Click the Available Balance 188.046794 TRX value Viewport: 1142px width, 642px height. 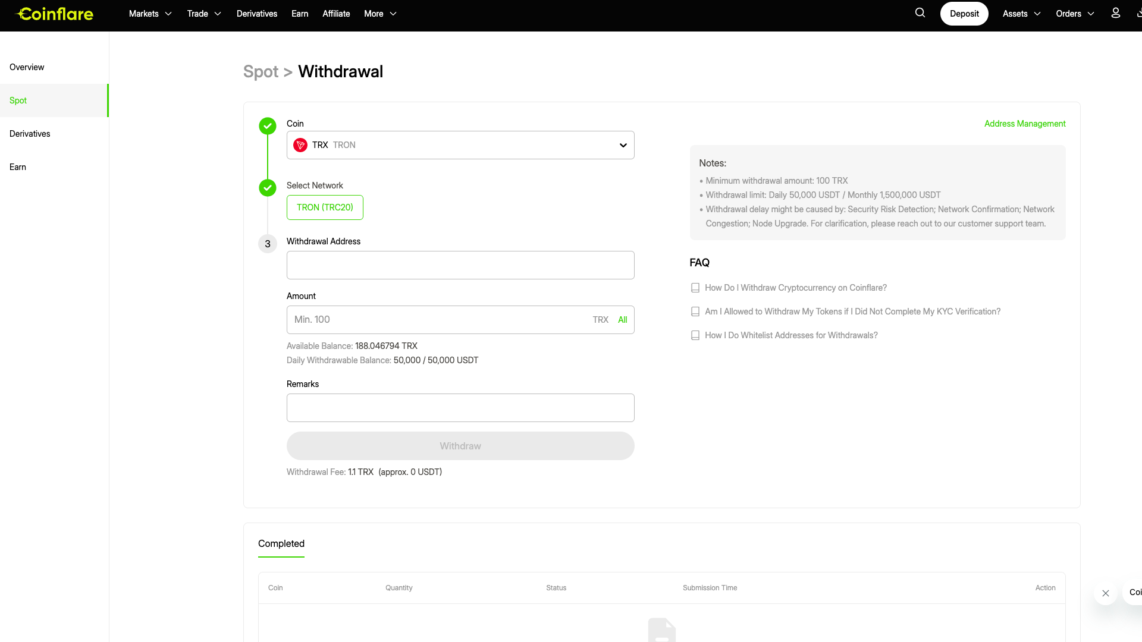[x=387, y=346]
